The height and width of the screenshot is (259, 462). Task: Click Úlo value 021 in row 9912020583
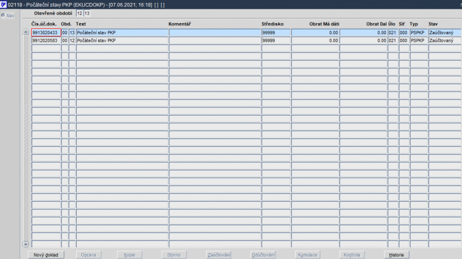(x=393, y=40)
